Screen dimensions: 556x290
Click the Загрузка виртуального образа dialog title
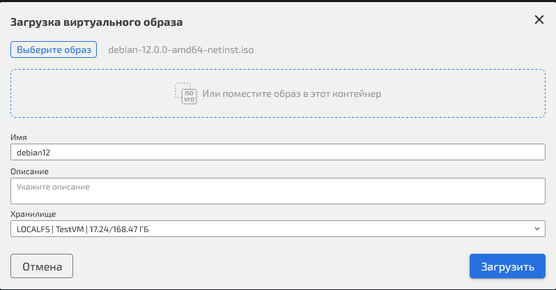click(x=96, y=22)
